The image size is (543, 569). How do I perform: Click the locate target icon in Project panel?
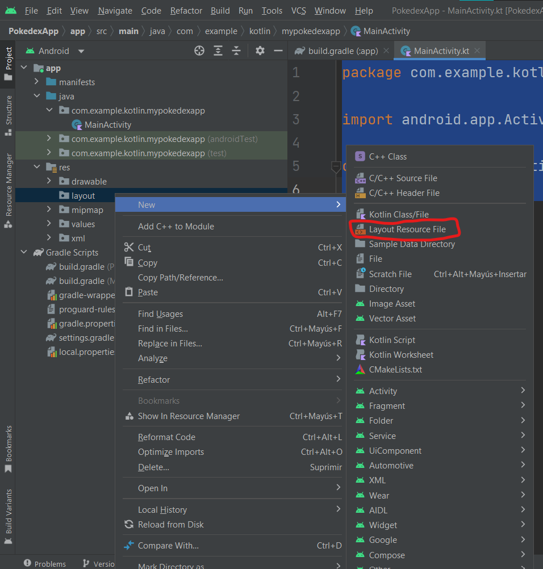[199, 51]
